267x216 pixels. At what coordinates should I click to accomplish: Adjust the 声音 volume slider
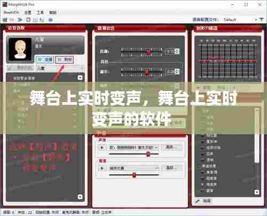(x=148, y=154)
